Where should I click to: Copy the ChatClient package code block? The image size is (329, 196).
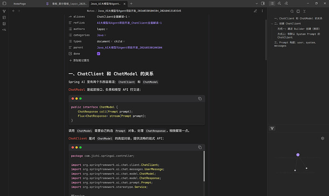[x=200, y=147]
